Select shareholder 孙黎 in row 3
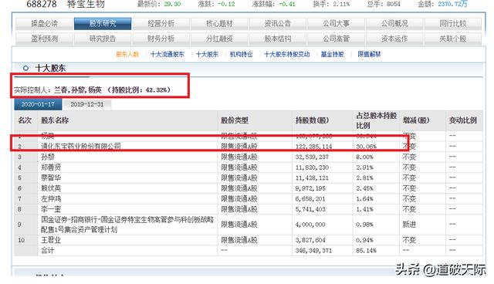Screen dimensions: 494x284 click(x=48, y=157)
